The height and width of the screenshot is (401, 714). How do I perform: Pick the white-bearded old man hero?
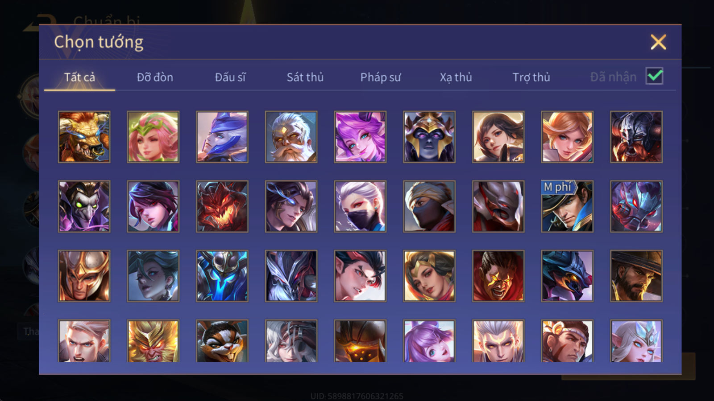291,137
